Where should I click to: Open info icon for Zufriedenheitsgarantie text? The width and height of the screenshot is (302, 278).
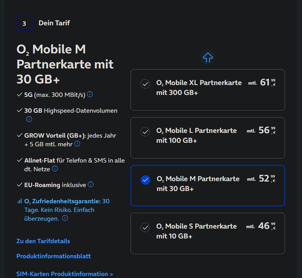pos(65,218)
